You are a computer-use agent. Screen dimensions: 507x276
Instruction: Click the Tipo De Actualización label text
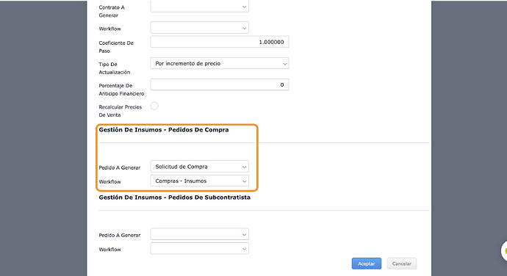pyautogui.click(x=115, y=68)
